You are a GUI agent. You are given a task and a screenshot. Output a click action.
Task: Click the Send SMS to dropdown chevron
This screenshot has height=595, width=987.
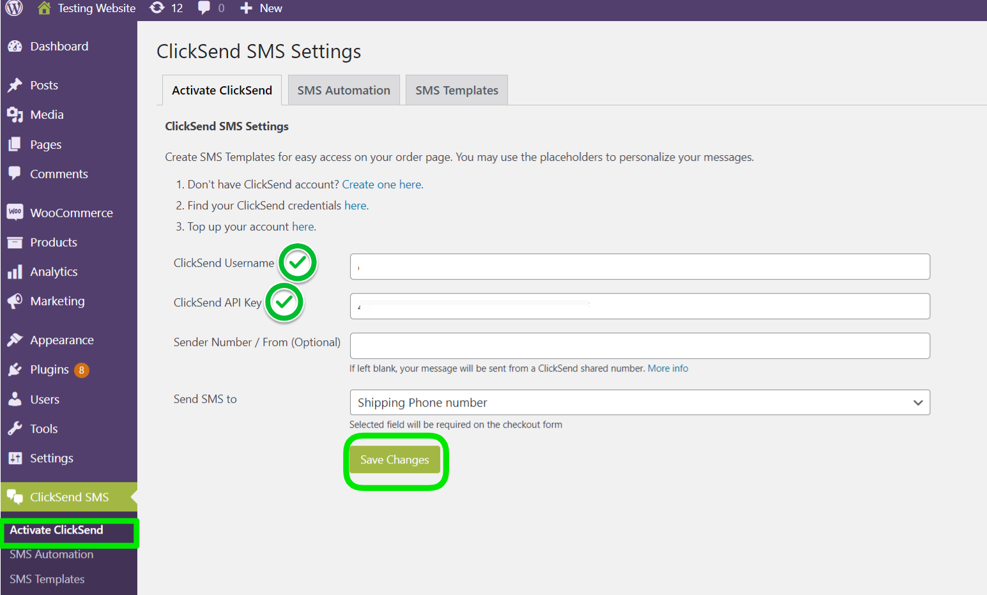pyautogui.click(x=918, y=403)
